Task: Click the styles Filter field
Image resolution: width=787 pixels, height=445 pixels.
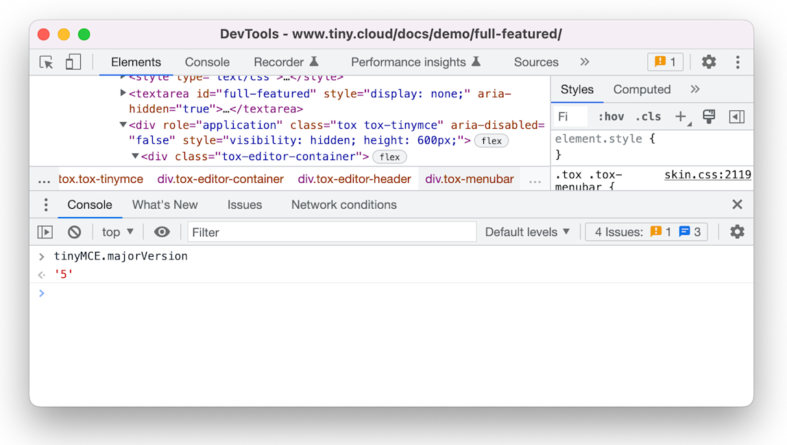Action: (570, 117)
